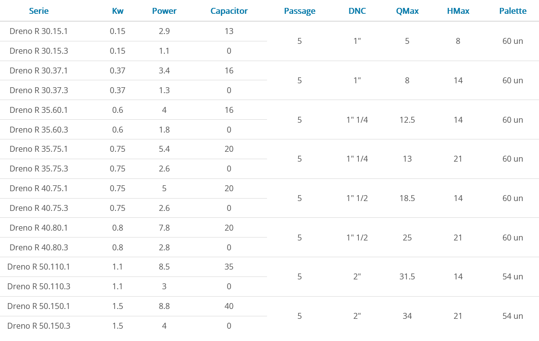Click the Serie column header
Image resolution: width=539 pixels, height=341 pixels.
pyautogui.click(x=38, y=11)
